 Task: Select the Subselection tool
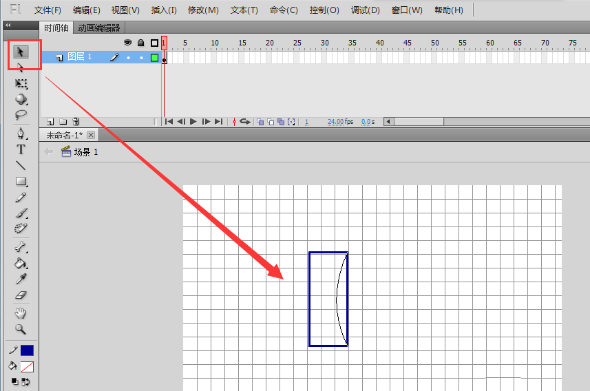(x=21, y=67)
